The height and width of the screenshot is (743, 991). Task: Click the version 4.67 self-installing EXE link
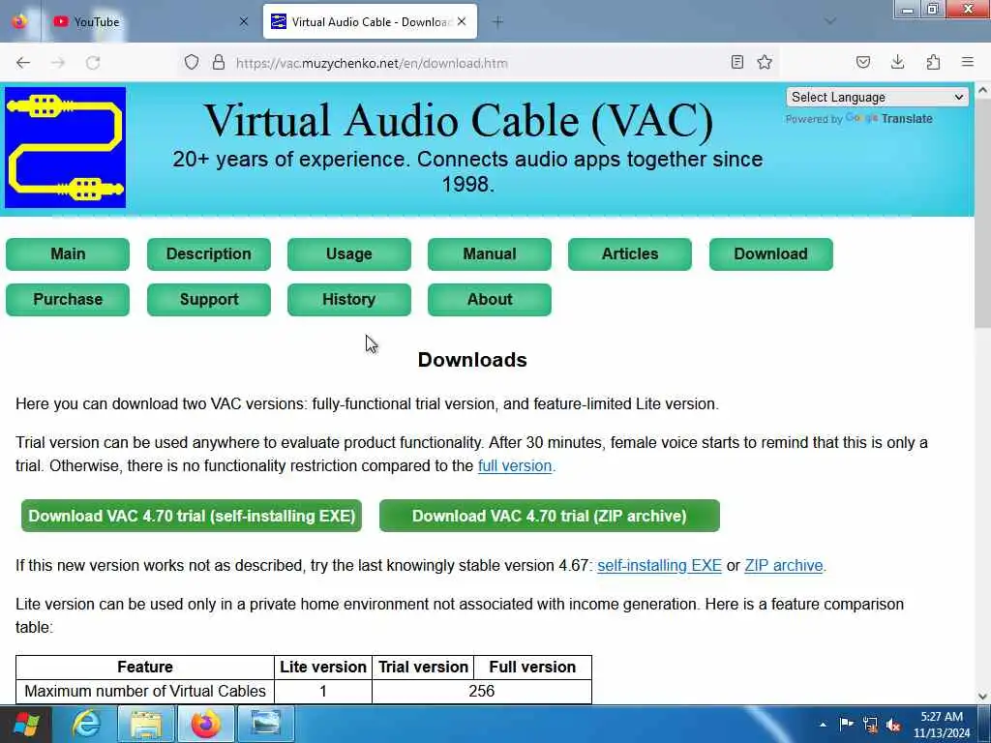pos(659,565)
